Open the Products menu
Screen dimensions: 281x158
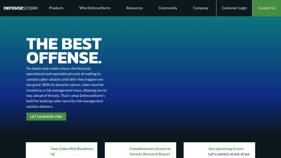[56, 8]
